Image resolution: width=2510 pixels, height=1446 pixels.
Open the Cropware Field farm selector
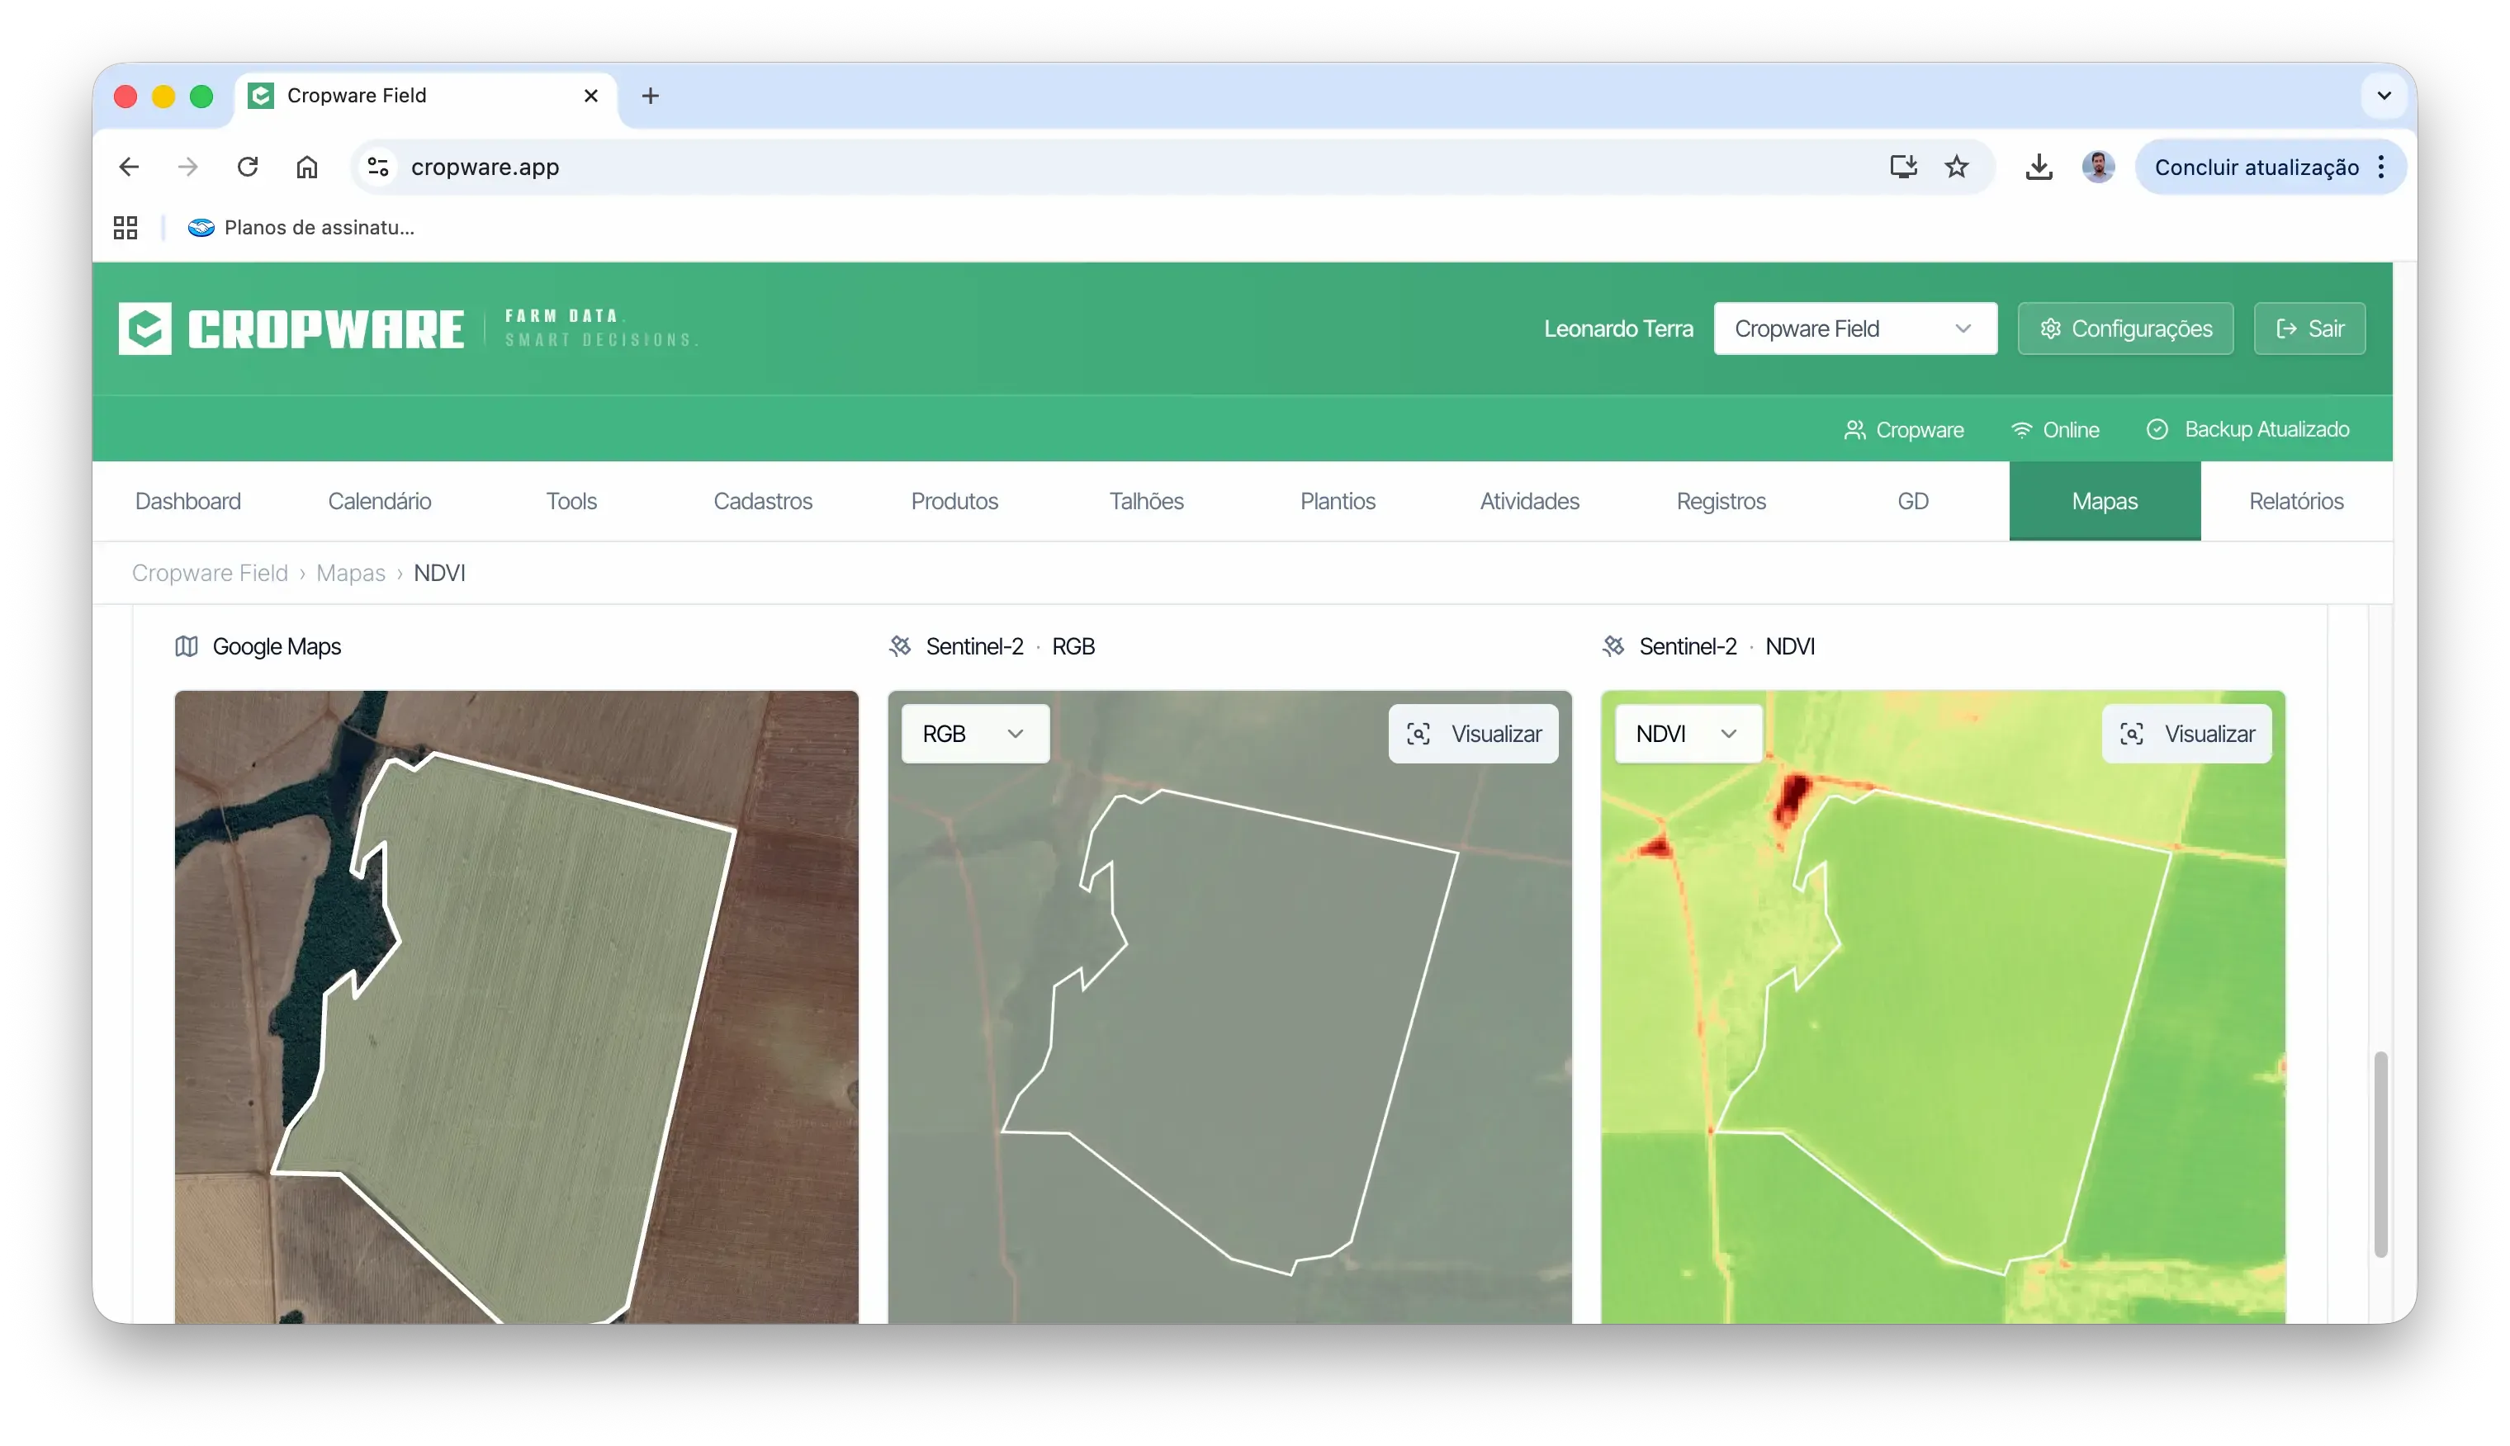click(x=1854, y=328)
